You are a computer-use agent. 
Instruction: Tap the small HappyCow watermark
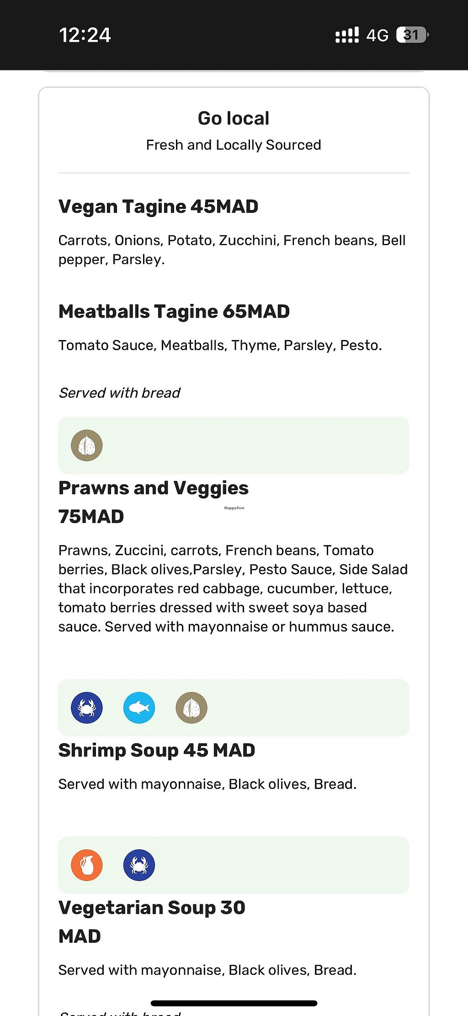pyautogui.click(x=234, y=508)
